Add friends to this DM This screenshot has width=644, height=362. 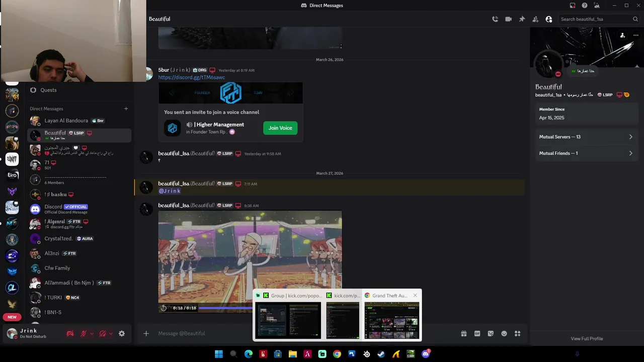(x=535, y=19)
